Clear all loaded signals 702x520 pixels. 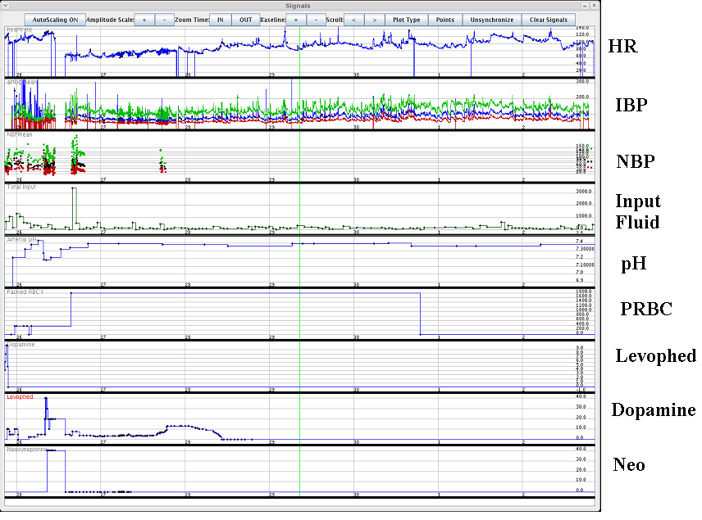tap(548, 19)
